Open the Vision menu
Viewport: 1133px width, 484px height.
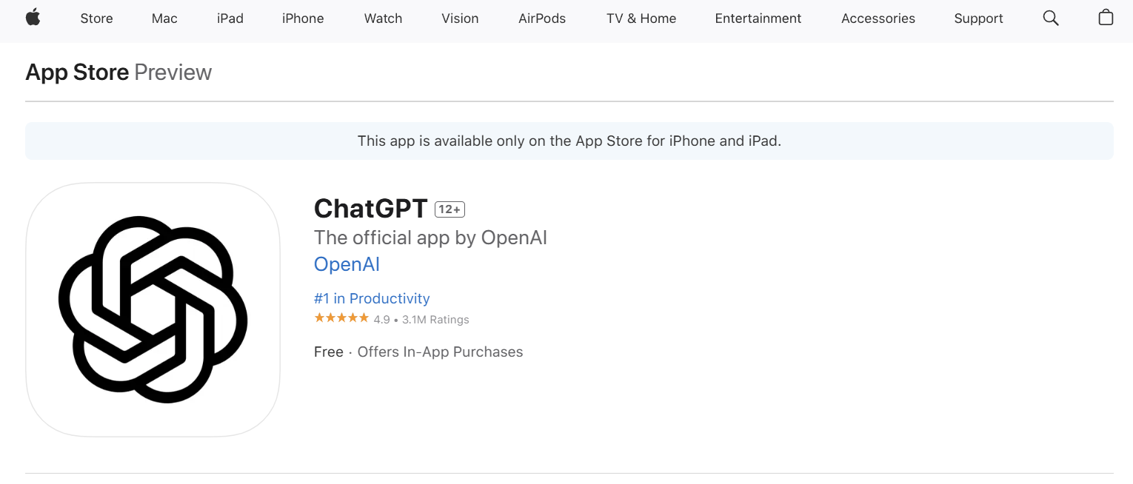point(460,19)
